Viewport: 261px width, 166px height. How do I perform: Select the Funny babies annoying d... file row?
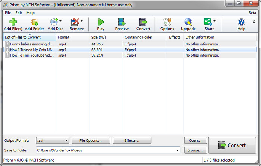coord(130,44)
